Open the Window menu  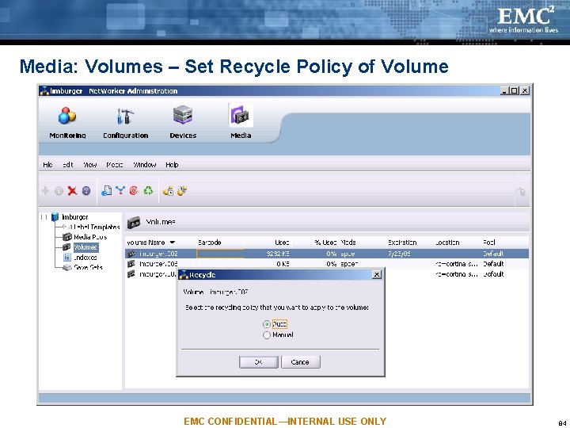(145, 165)
